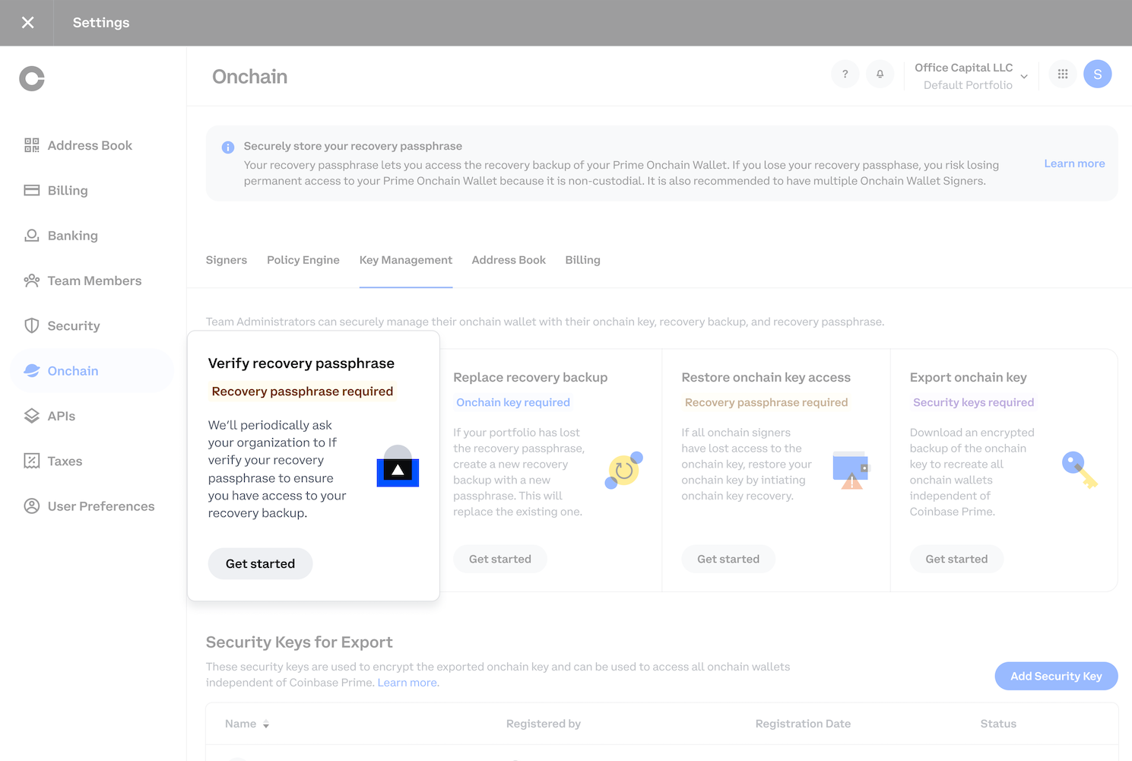Screen dimensions: 1132x761
Task: Open Team Members settings
Action: point(94,281)
